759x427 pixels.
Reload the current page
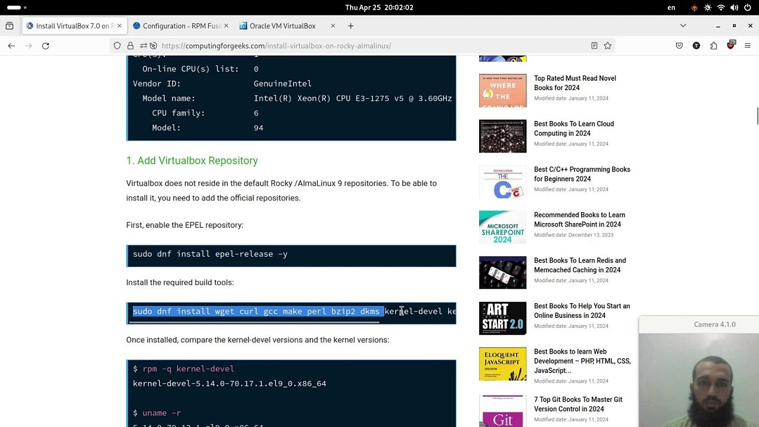point(45,46)
